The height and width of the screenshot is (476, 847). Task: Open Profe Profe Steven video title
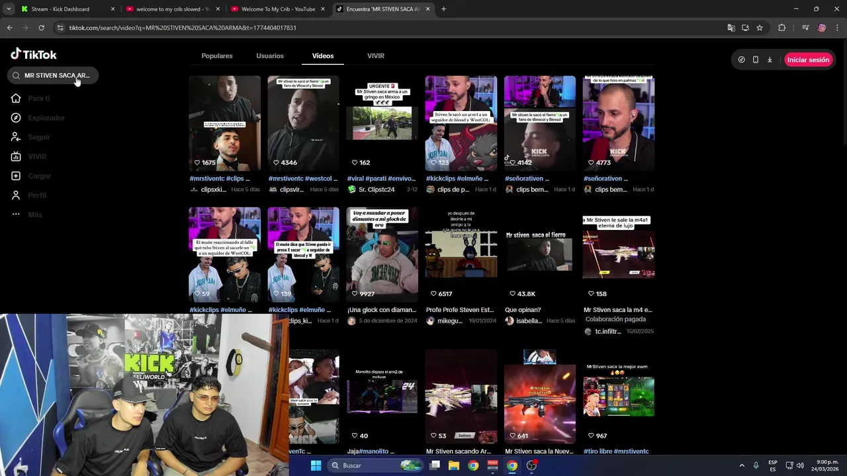460,310
